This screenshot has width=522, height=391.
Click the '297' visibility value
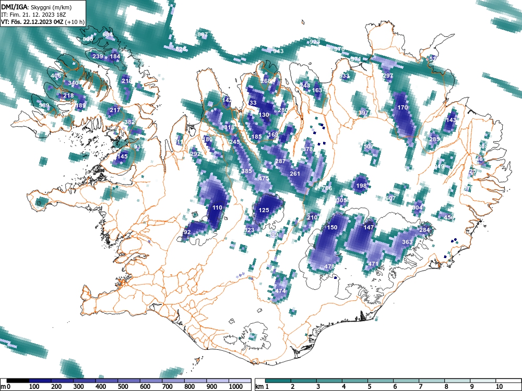click(x=388, y=76)
